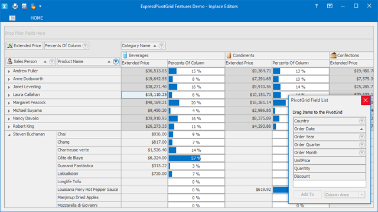Select the Order Quarter field item

pyautogui.click(x=330, y=145)
